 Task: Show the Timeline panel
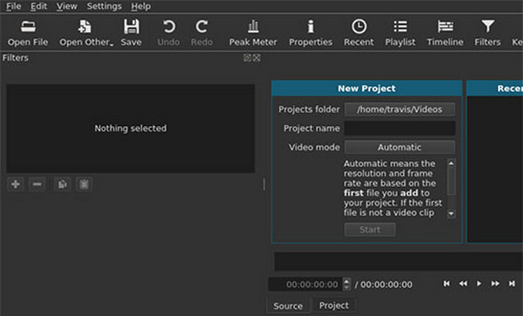pyautogui.click(x=445, y=33)
